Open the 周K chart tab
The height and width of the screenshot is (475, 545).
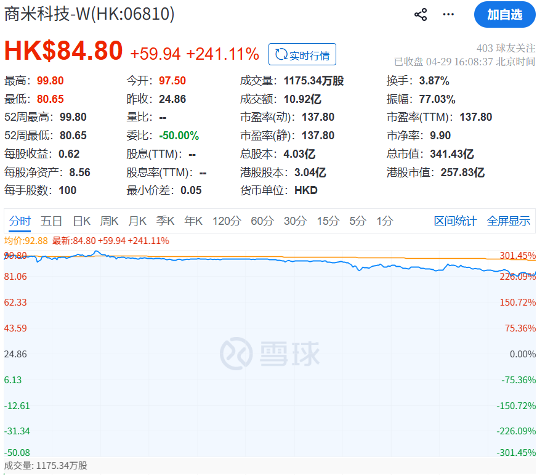click(110, 221)
